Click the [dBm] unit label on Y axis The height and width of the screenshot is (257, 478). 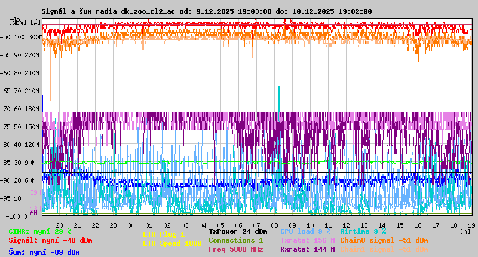tap(17, 22)
